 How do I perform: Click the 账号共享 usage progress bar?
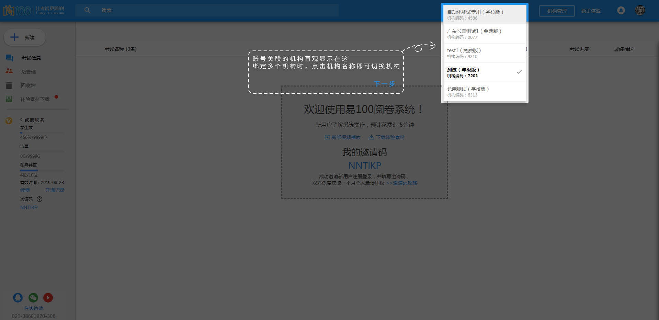(x=42, y=170)
